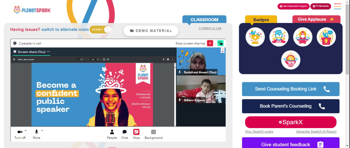The height and width of the screenshot is (148, 350).
Task: Open the Chat panel
Action: point(125,134)
